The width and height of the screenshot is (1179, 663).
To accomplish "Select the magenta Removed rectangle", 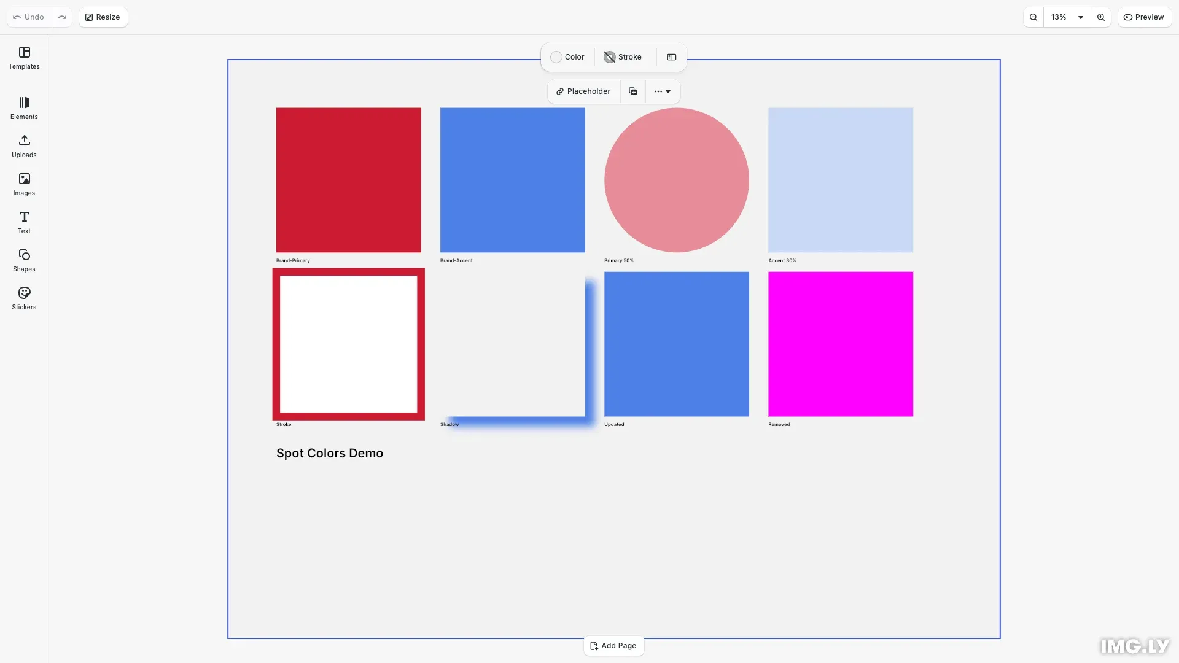I will (840, 344).
